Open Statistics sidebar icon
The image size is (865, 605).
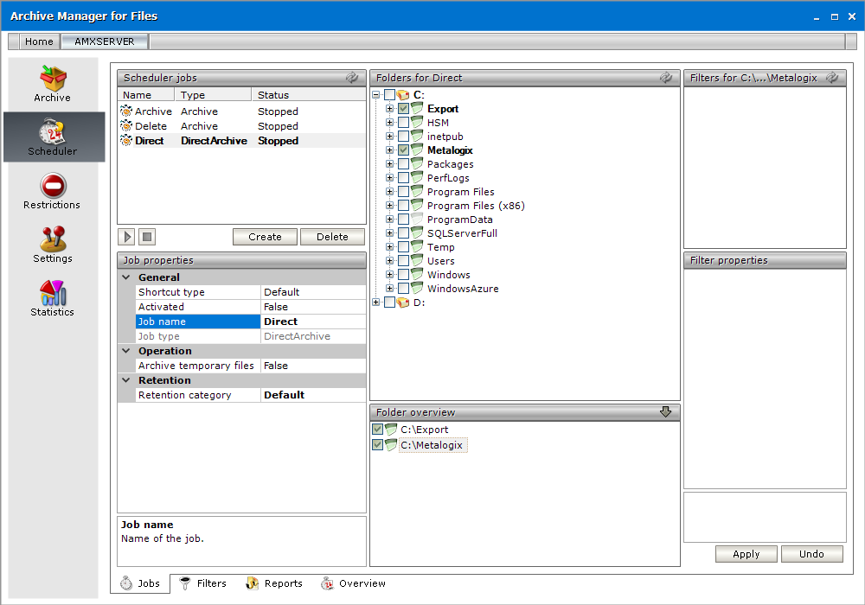[x=53, y=298]
